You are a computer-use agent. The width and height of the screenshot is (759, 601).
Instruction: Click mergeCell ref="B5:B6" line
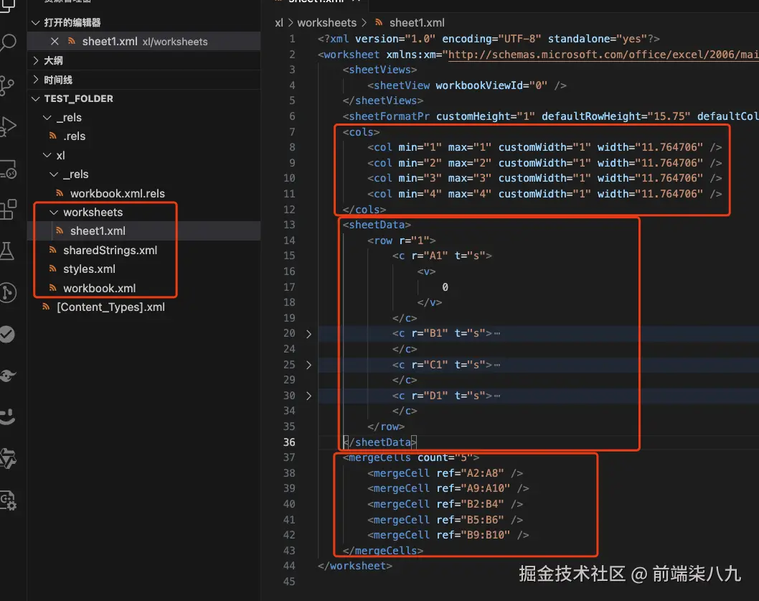coord(445,520)
